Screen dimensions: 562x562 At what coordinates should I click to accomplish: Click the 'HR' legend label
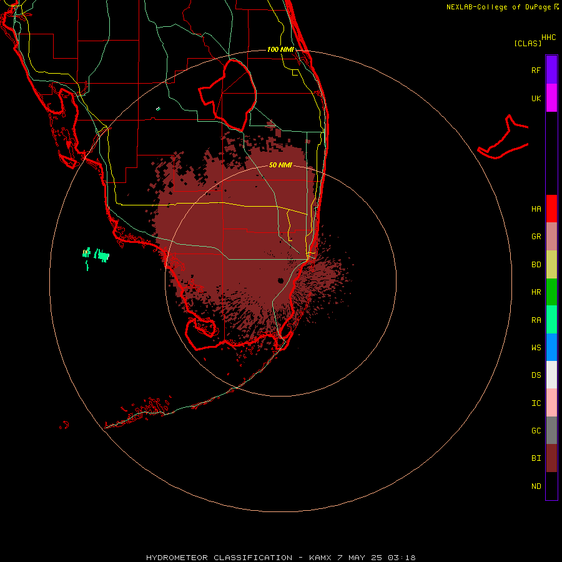[536, 292]
